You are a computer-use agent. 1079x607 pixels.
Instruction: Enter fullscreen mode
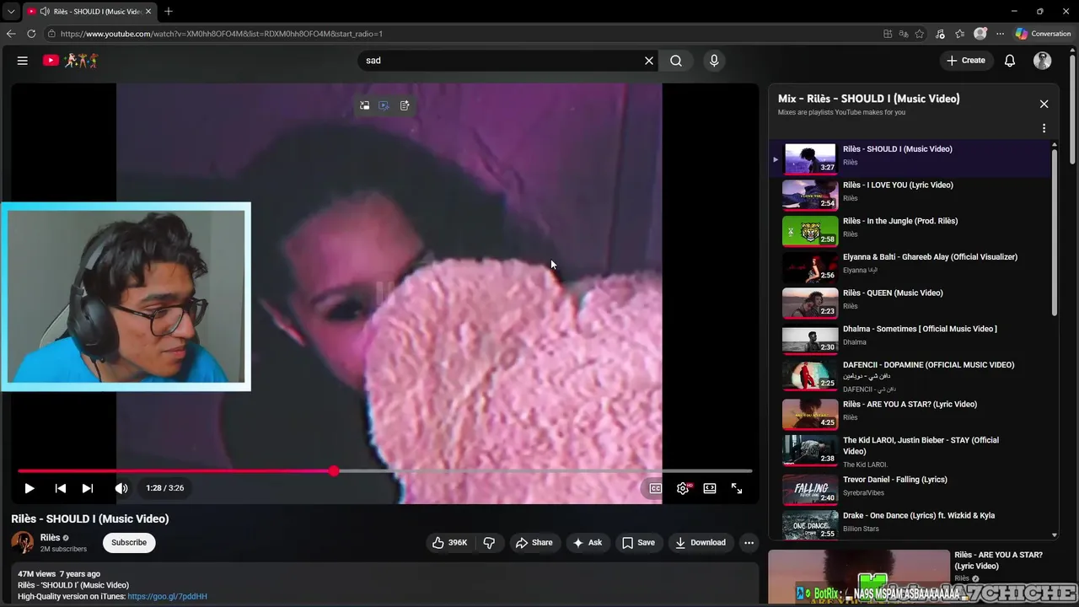737,488
